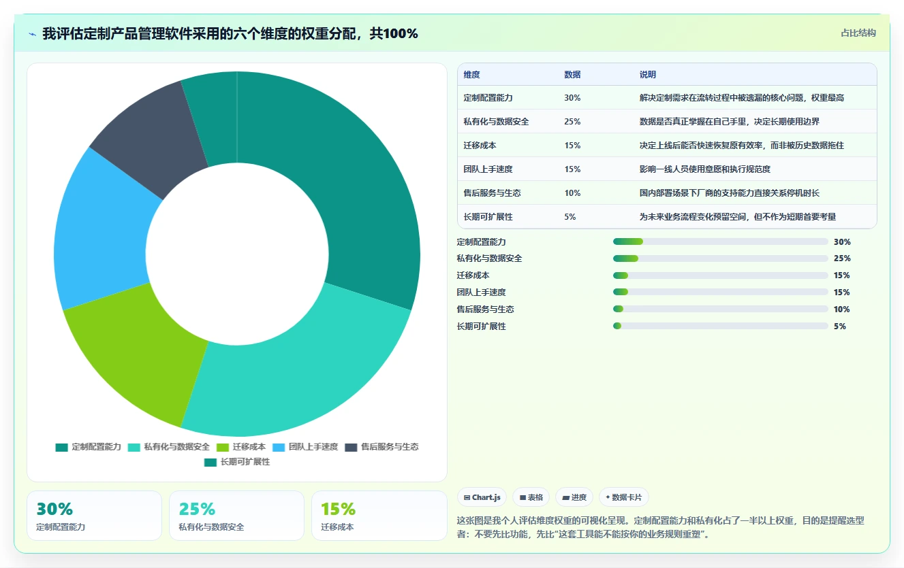904x568 pixels.
Task: Click the 5% label beside the progress bars
Action: 840,326
